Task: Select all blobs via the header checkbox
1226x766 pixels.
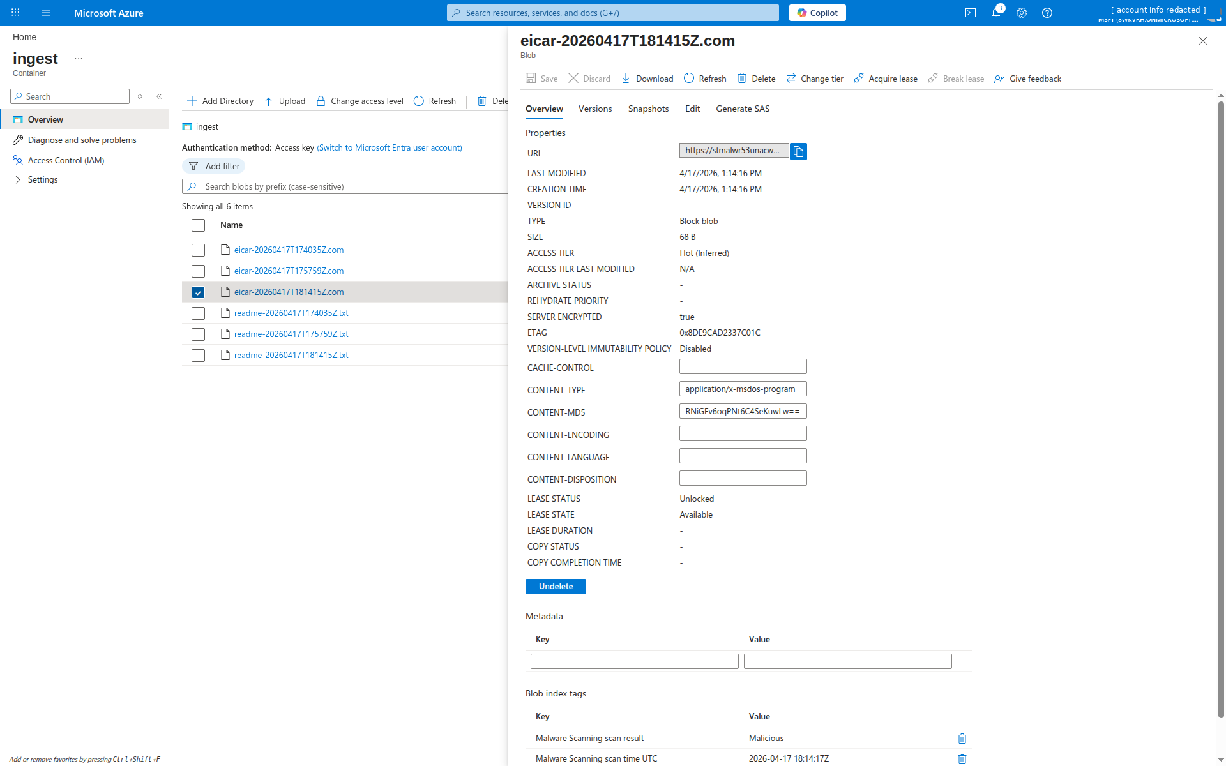Action: (x=198, y=225)
